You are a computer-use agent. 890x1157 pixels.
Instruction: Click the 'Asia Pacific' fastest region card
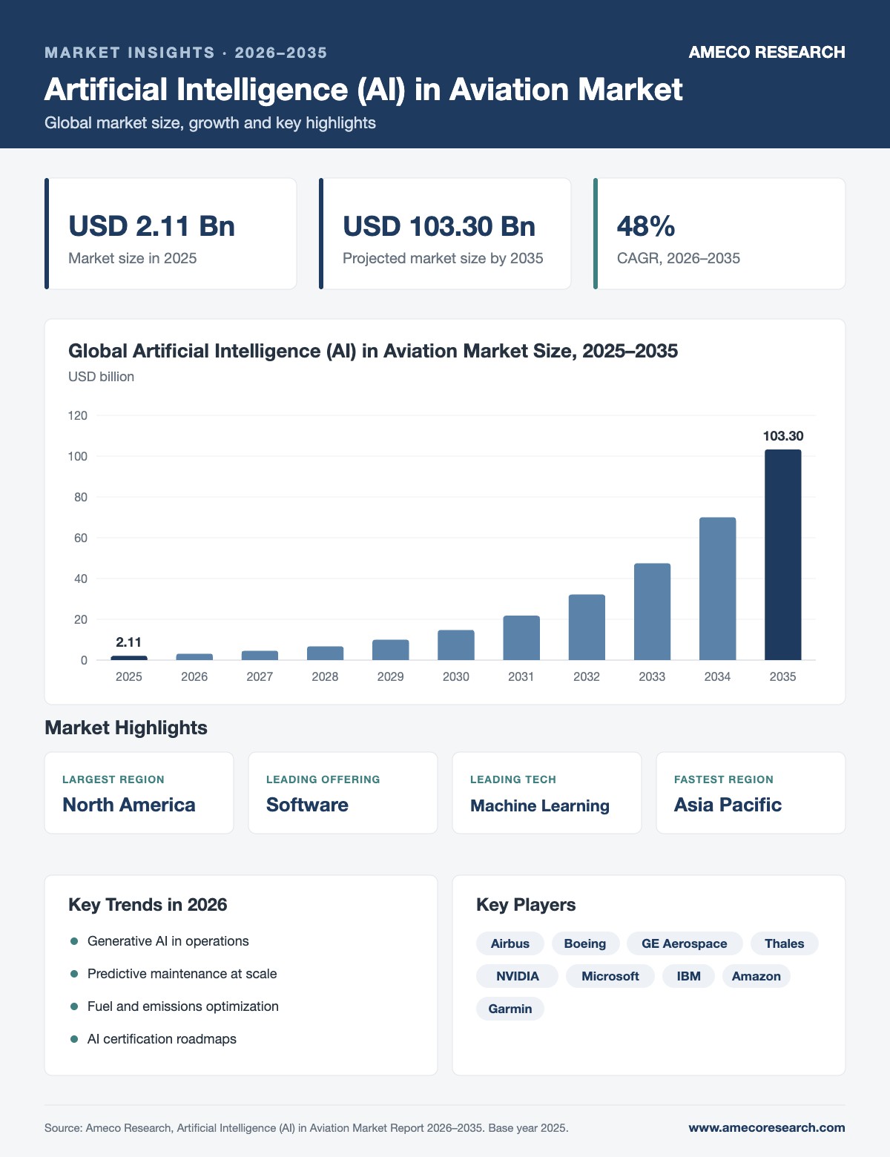[751, 793]
